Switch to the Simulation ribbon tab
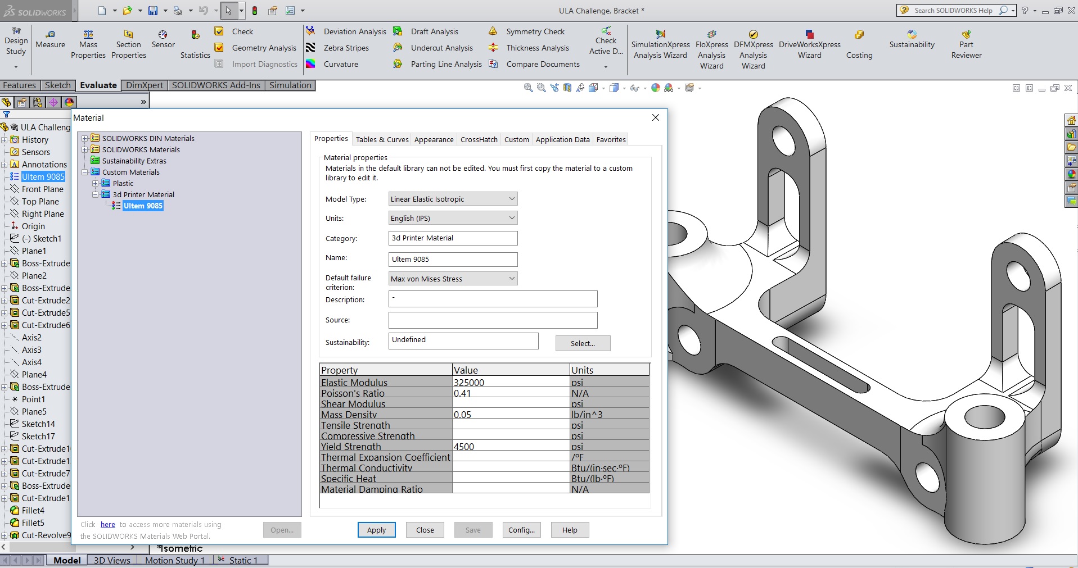 (x=290, y=85)
